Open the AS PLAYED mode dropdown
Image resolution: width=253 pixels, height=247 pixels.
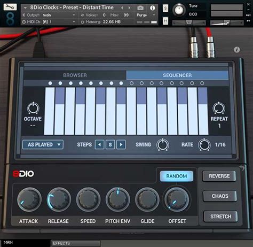(43, 144)
